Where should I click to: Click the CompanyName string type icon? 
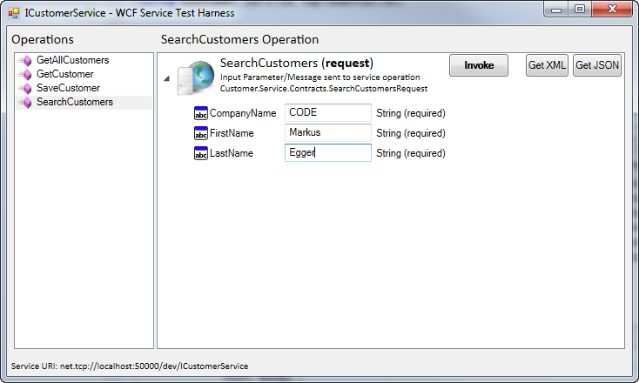(201, 113)
